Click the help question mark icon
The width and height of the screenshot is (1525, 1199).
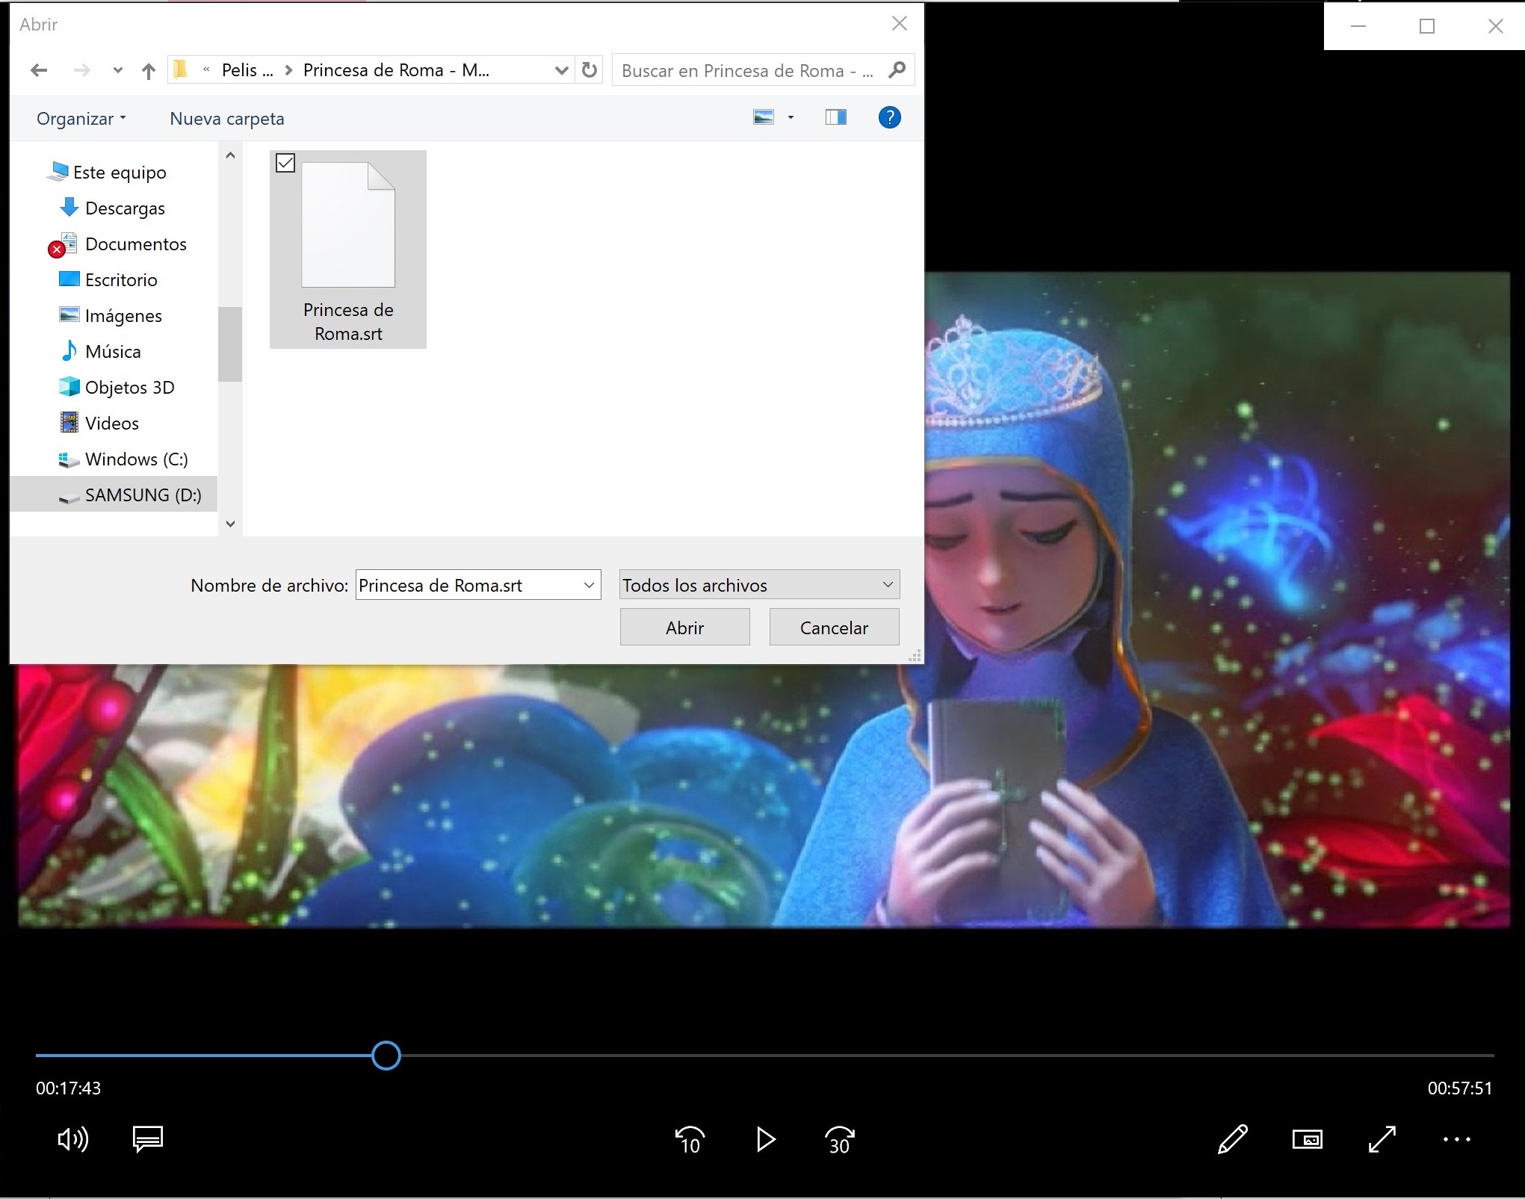click(x=889, y=117)
